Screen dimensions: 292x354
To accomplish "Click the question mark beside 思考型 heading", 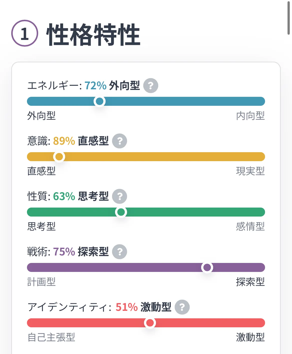I will coord(120,196).
